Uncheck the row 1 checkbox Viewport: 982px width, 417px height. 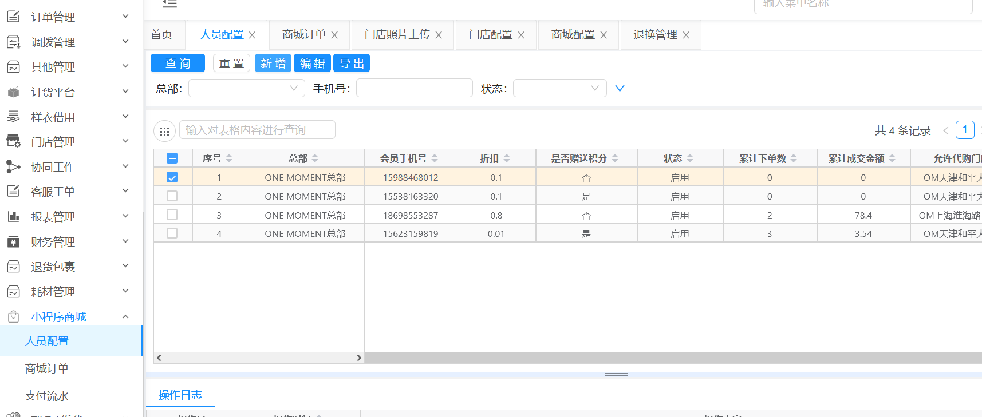pos(172,177)
